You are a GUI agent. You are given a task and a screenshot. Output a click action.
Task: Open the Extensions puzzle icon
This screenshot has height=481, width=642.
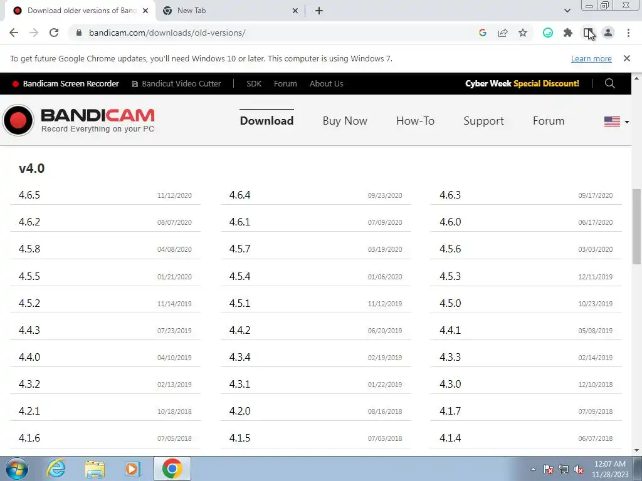[568, 33]
